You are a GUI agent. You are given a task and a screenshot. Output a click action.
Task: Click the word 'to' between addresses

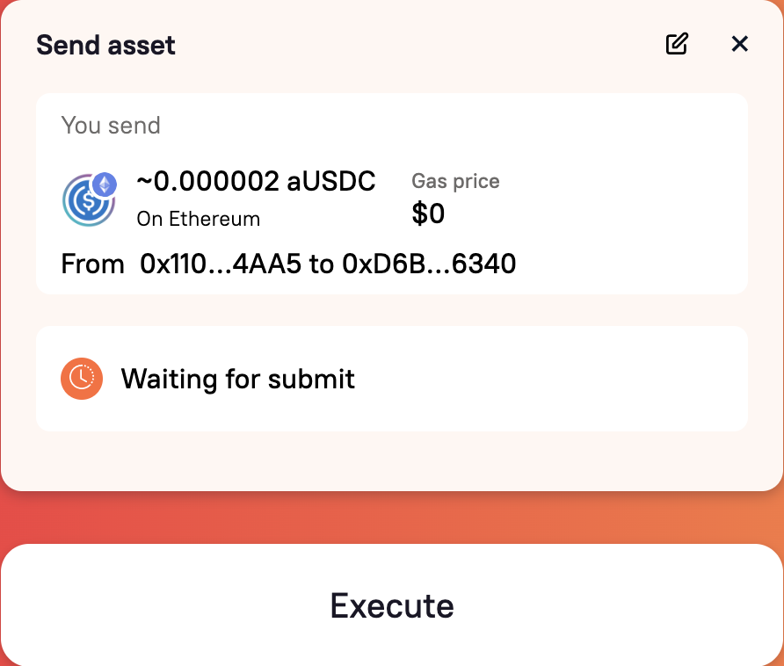pyautogui.click(x=322, y=264)
